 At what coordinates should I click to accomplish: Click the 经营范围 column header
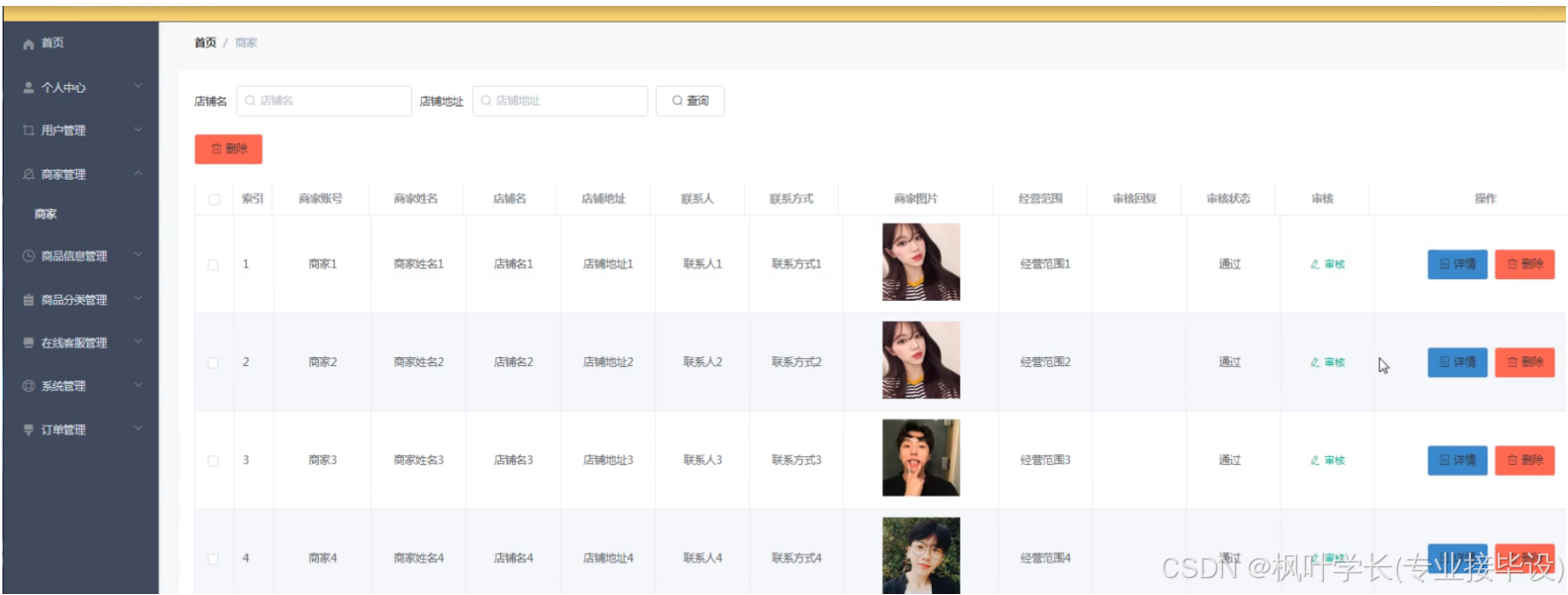click(1040, 199)
